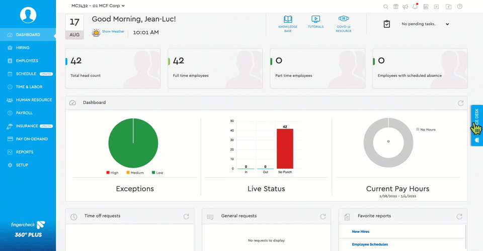
Task: Click the megaphone announcements icon
Action: click(405, 7)
